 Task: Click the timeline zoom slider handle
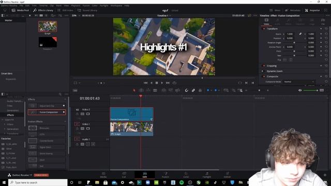(259, 90)
